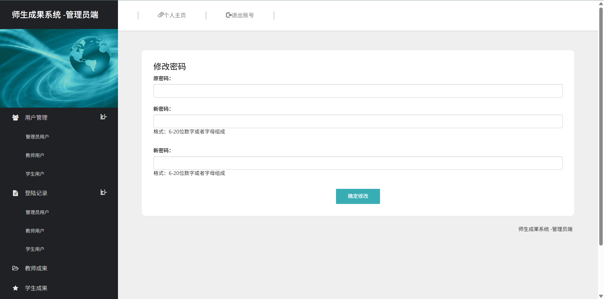This screenshot has width=604, height=299.
Task: Click the footer text 师生成果系统 -管理员端
Action: 545,229
